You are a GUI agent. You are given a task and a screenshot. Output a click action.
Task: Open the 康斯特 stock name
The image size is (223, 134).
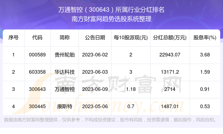(65, 106)
